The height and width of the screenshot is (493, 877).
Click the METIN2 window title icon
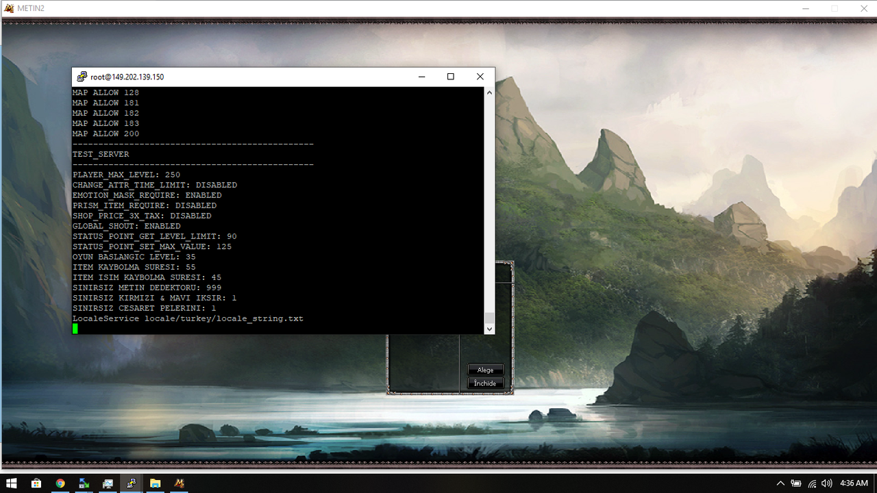tap(9, 8)
